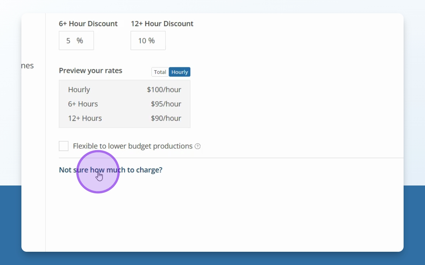The image size is (425, 265).
Task: Select the $100/hour rate value
Action: 164,89
